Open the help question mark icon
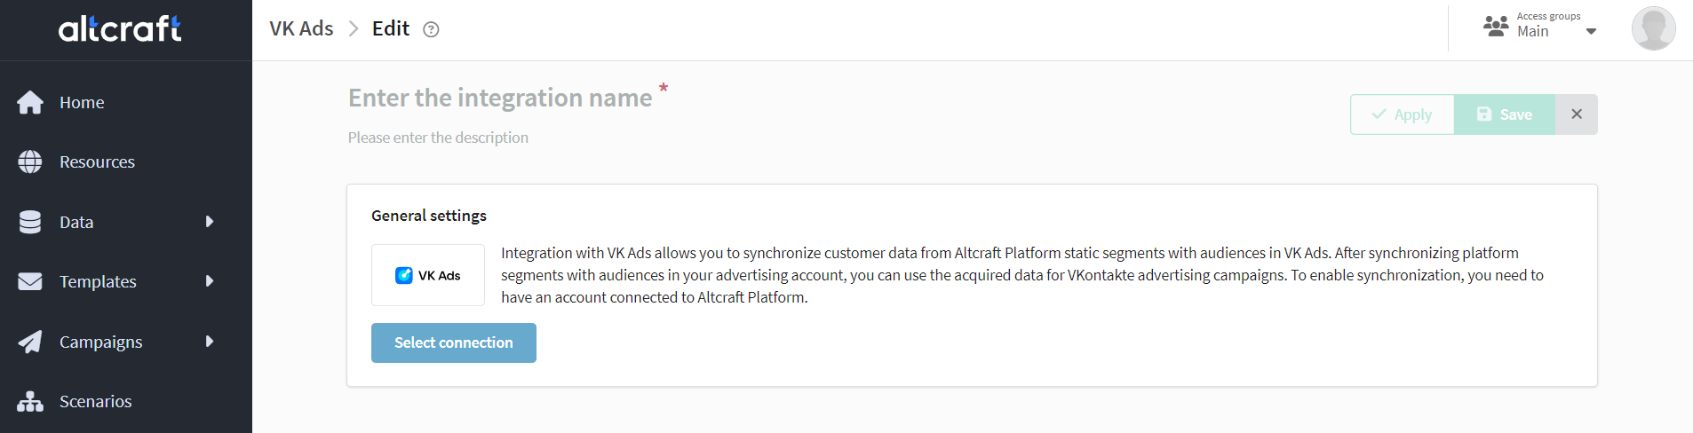Viewport: 1693px width, 433px height. click(x=431, y=29)
